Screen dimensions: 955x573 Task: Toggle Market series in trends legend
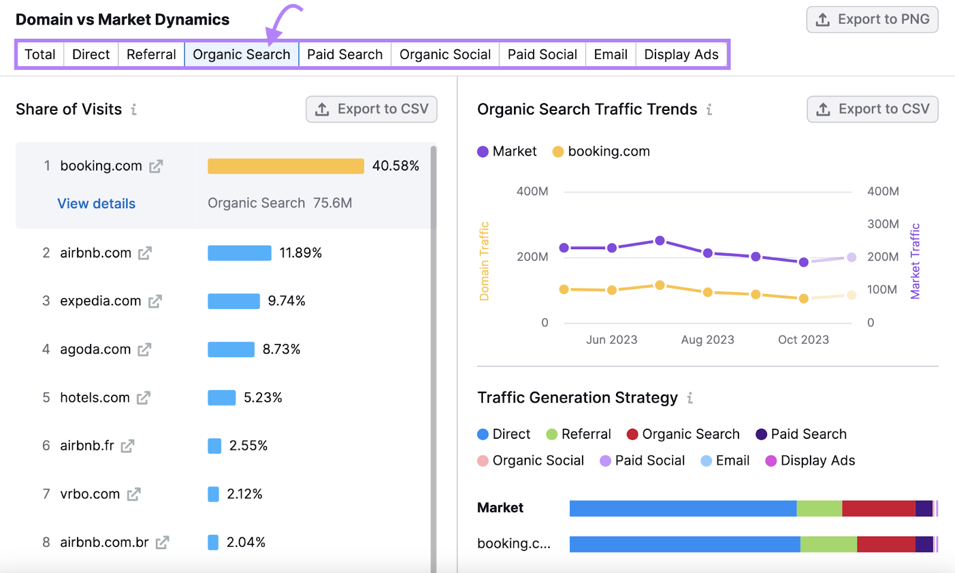(x=507, y=151)
